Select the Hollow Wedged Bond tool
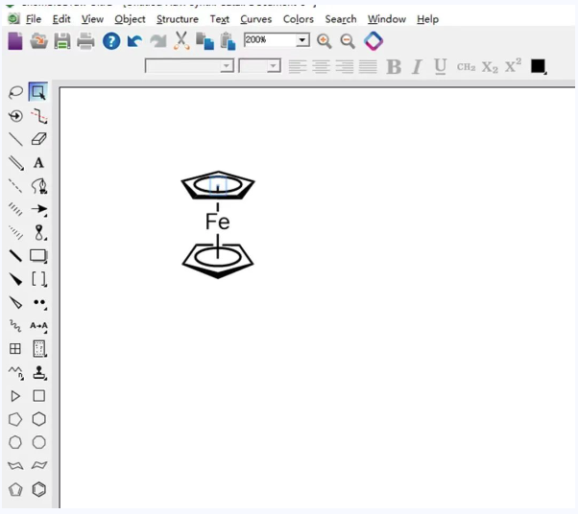Image resolution: width=578 pixels, height=514 pixels. point(15,303)
